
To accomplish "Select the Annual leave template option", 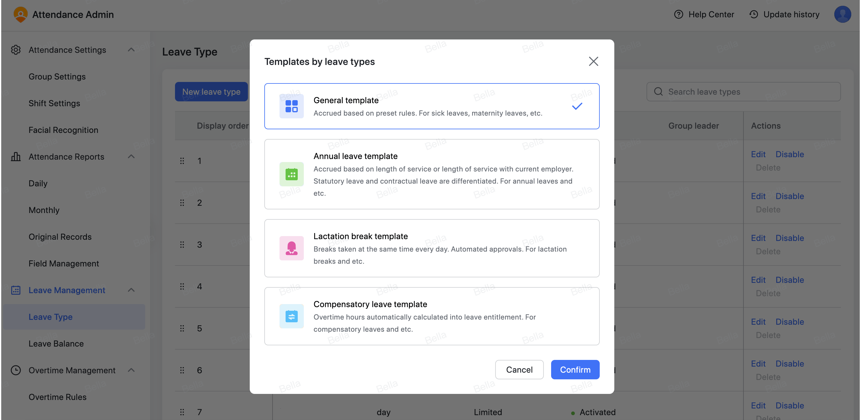I will (x=431, y=174).
